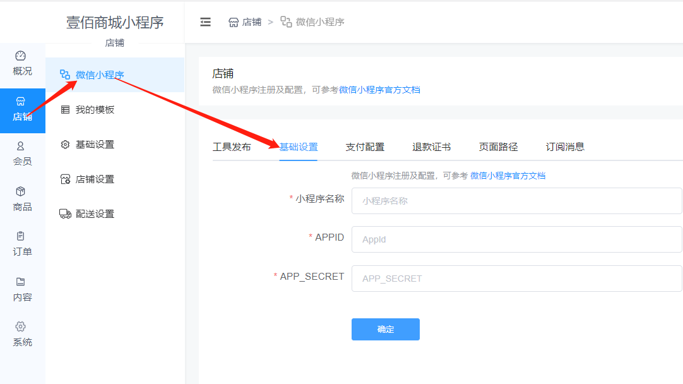Open the 订阅消息 tab
The width and height of the screenshot is (683, 384).
[x=565, y=147]
